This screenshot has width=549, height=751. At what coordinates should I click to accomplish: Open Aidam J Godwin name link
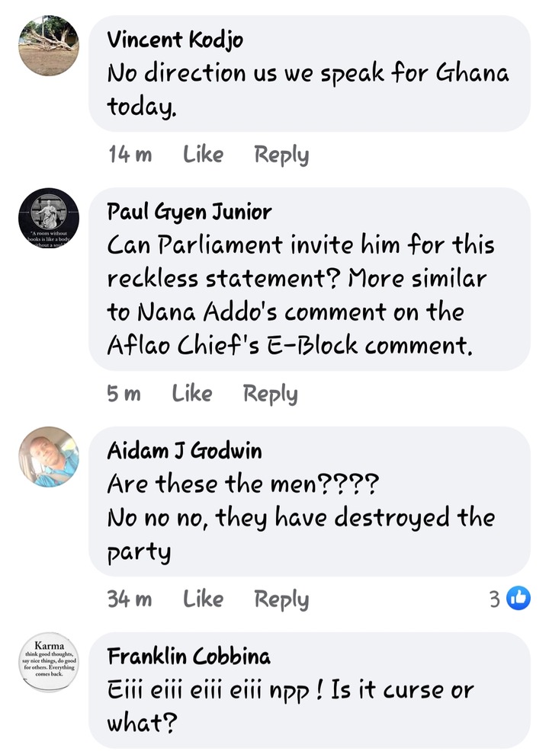[185, 451]
